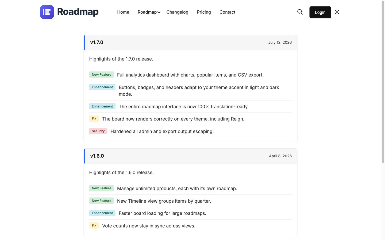The image size is (385, 240).
Task: Click New Feature badge for unlimited products
Action: coord(102,188)
